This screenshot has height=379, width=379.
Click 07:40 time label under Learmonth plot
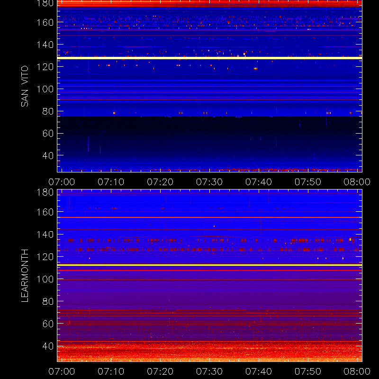[x=259, y=371]
